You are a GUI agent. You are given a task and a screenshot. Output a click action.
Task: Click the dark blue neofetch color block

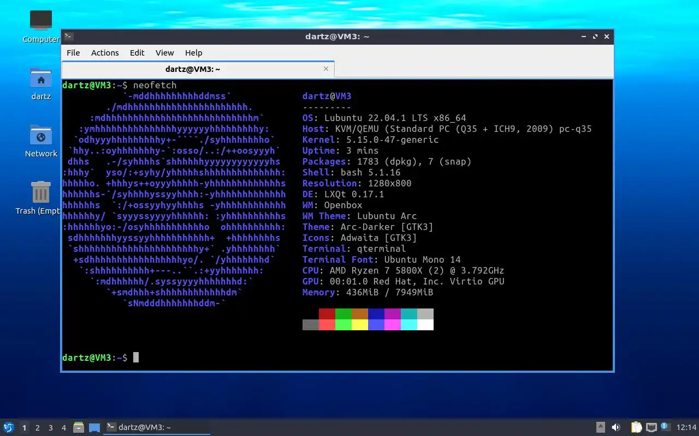click(376, 314)
